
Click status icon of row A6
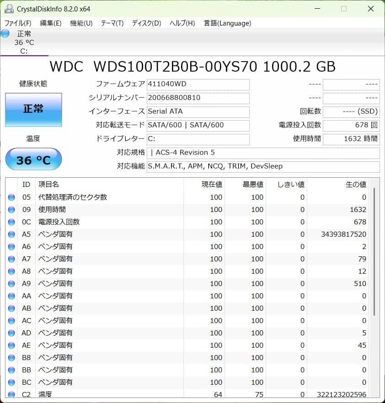point(11,247)
